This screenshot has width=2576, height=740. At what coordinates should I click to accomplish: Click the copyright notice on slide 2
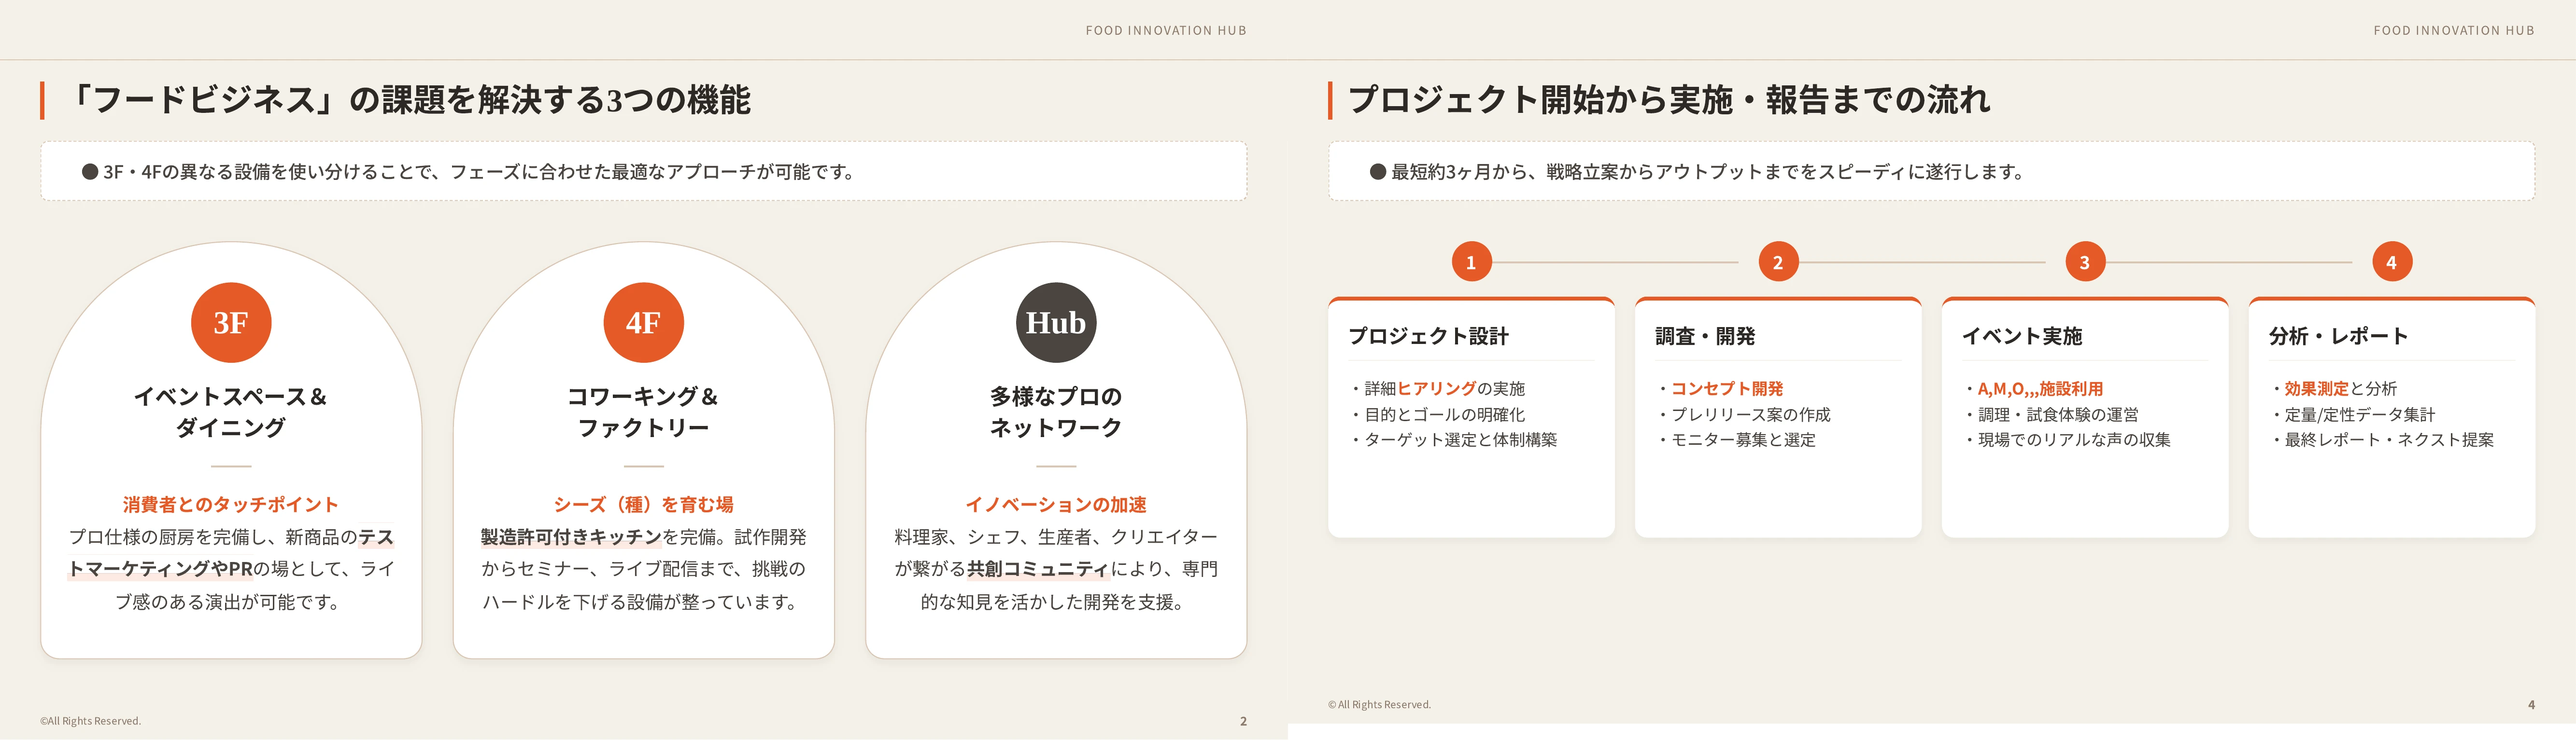click(x=91, y=721)
